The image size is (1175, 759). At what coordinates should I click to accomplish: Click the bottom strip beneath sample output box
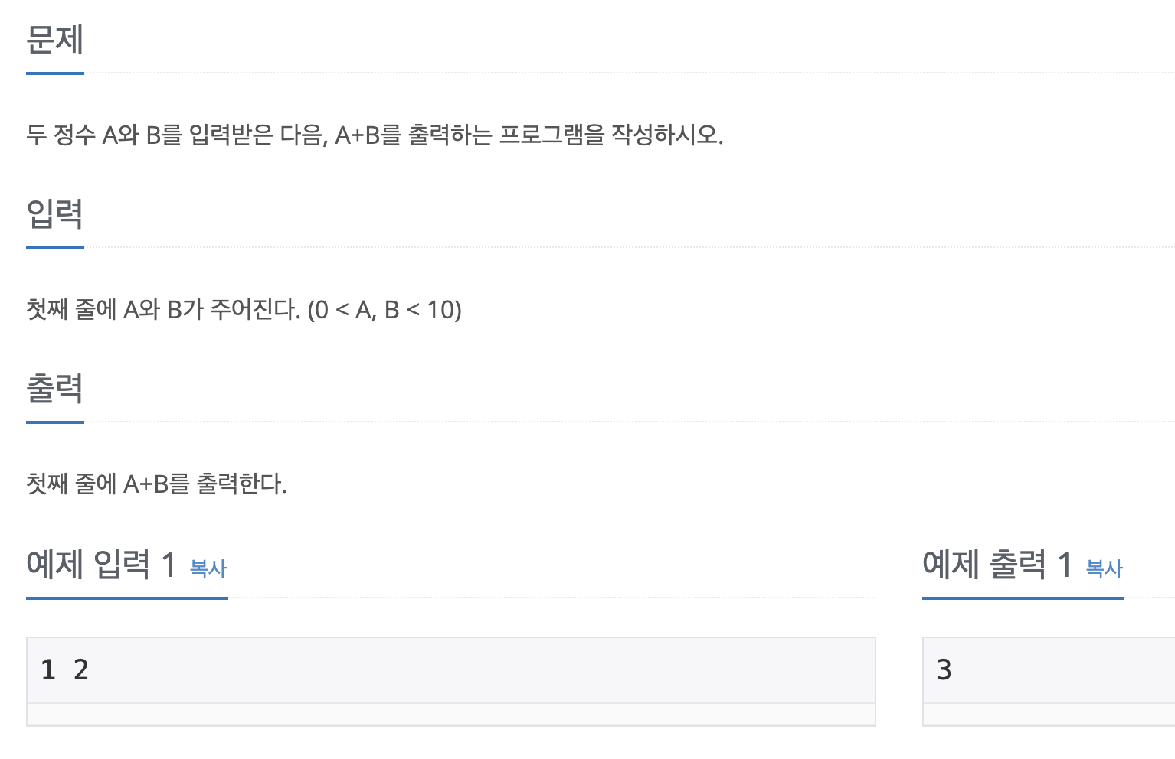1049,715
